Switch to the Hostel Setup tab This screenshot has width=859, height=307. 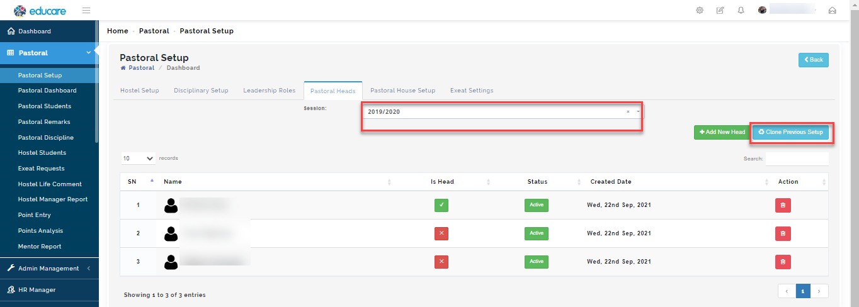(x=140, y=91)
